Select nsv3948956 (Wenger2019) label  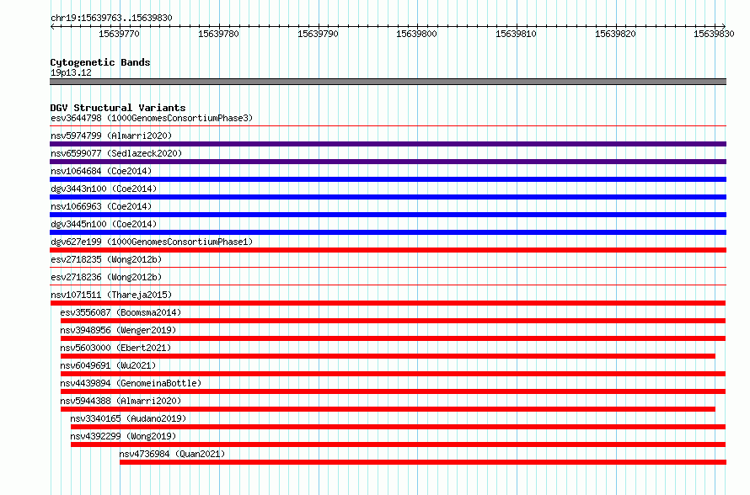pos(118,330)
